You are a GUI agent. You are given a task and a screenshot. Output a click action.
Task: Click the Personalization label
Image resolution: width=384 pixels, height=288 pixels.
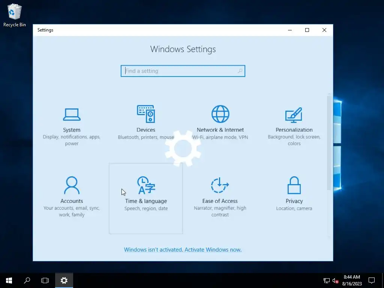tap(294, 130)
